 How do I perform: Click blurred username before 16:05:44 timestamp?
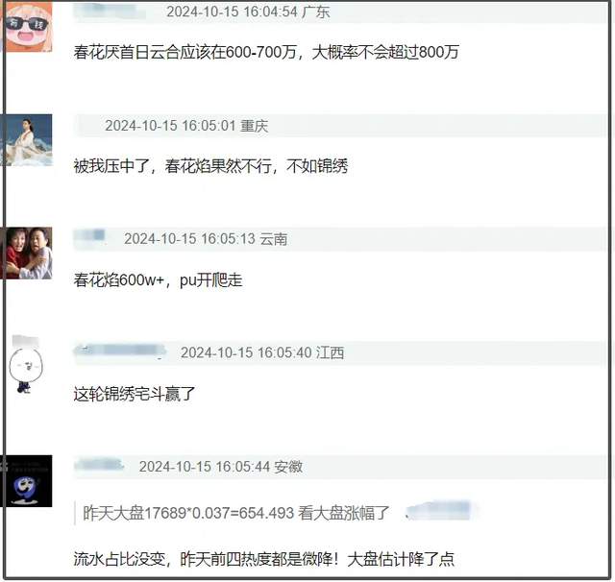pos(99,465)
